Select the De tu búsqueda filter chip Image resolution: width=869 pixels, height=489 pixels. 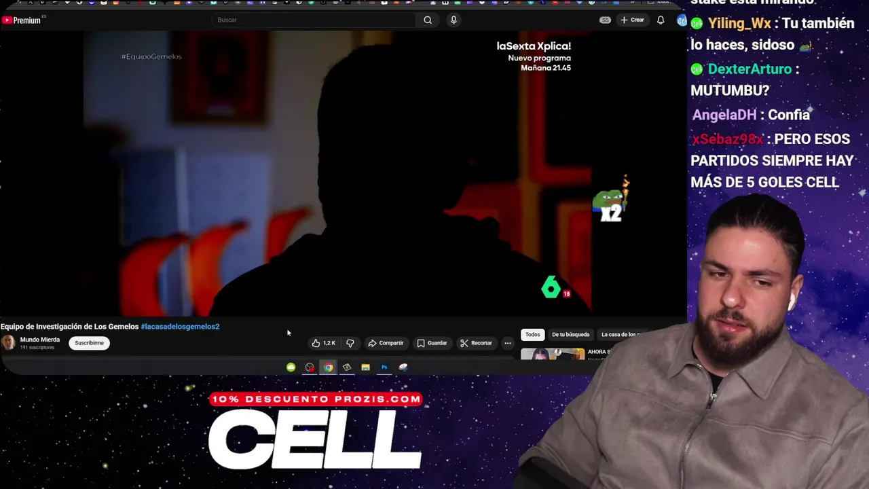click(570, 334)
